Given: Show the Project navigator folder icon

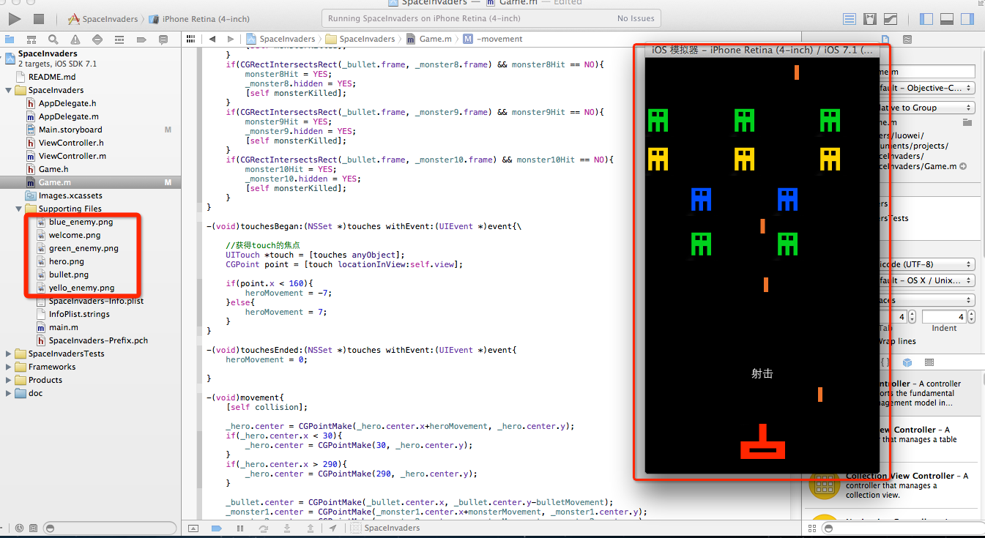Looking at the screenshot, I should point(10,39).
